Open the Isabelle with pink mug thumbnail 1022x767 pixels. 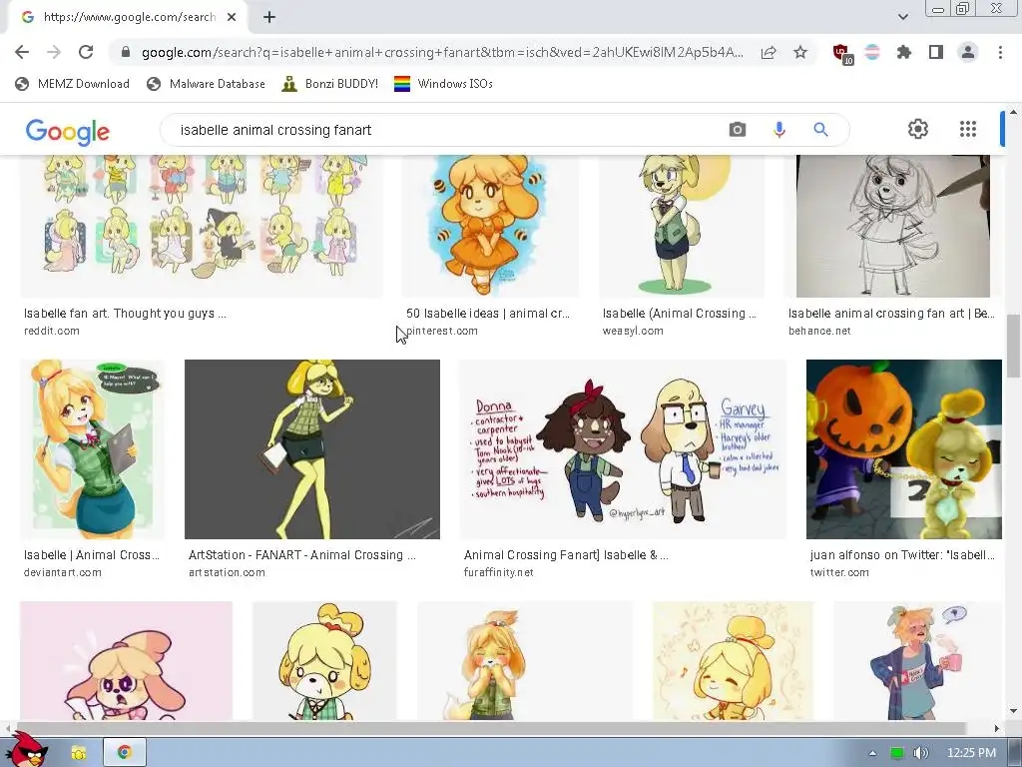[x=917, y=661]
